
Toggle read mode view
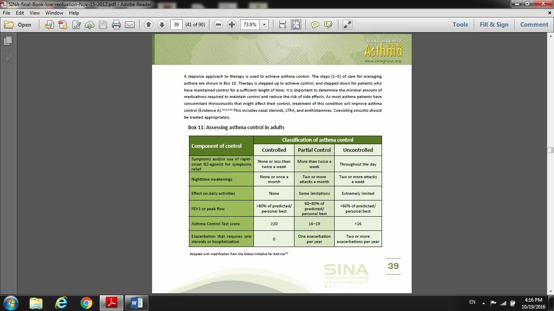click(x=347, y=25)
